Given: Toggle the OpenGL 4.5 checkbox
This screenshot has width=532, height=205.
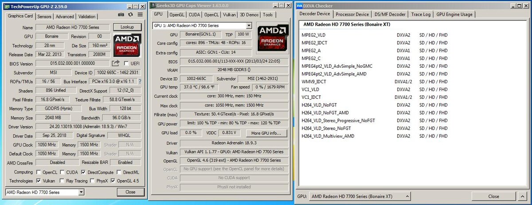Looking at the screenshot, I should point(113,181).
